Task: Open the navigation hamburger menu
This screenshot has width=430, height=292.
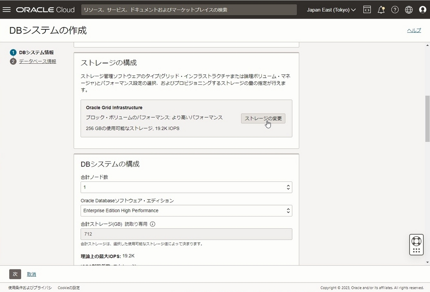Action: pos(7,10)
